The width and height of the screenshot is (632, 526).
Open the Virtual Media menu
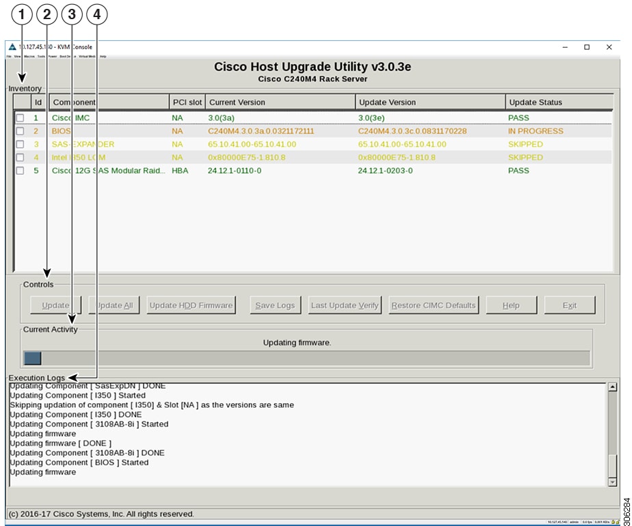88,57
